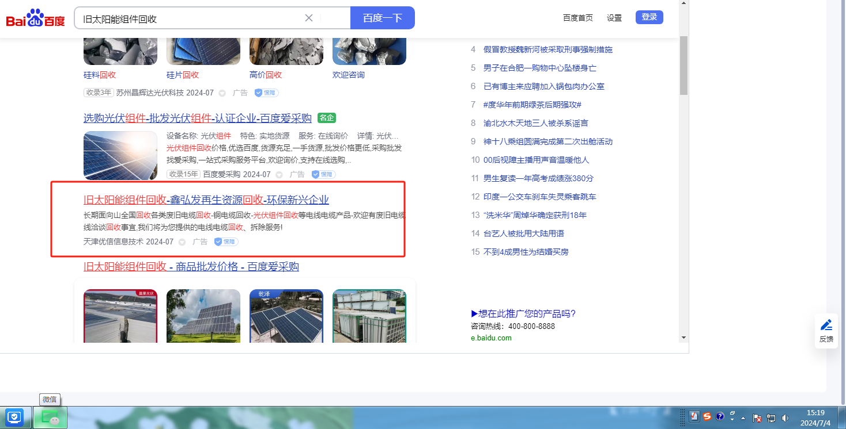The width and height of the screenshot is (846, 429).
Task: Click the solar tracker field product image
Action: point(203,316)
